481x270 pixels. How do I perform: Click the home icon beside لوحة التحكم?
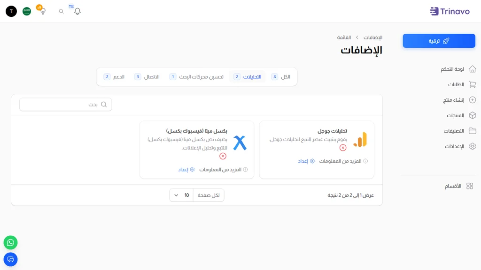pos(473,69)
